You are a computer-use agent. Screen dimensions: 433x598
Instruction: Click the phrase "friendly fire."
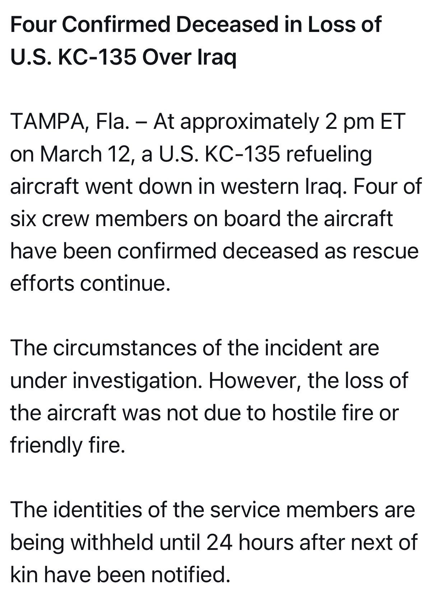point(68,445)
